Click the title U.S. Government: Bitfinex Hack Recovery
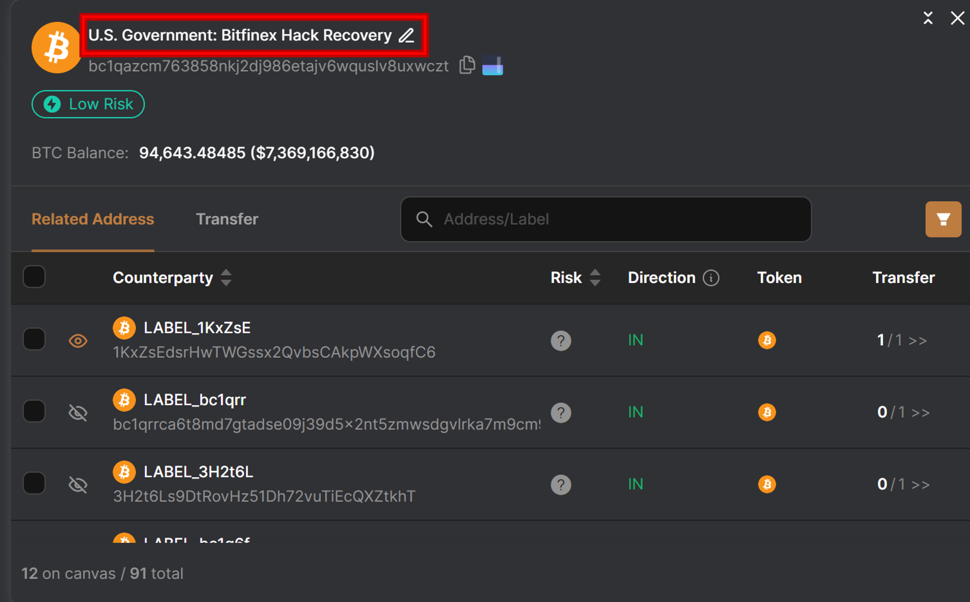Viewport: 970px width, 602px height. coord(240,35)
